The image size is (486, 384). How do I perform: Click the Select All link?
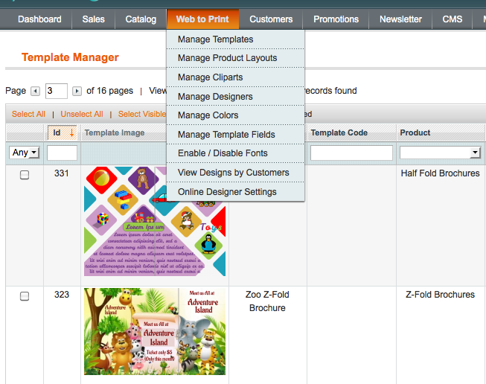(x=28, y=114)
